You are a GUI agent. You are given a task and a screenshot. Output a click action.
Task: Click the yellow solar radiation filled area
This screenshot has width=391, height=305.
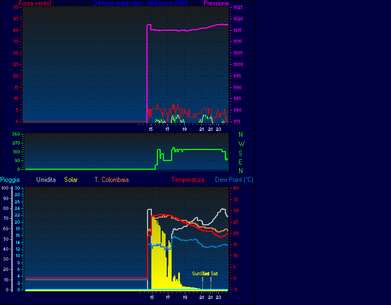[x=157, y=258]
